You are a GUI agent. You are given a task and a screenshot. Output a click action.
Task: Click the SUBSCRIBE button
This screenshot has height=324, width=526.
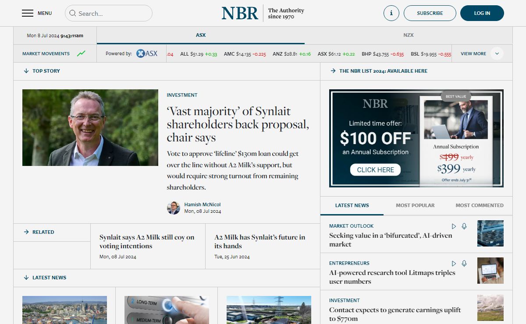[x=430, y=13]
